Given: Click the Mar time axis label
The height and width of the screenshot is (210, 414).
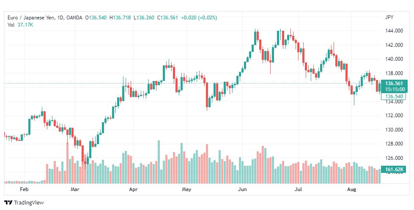Looking at the screenshot, I should pos(75,189).
